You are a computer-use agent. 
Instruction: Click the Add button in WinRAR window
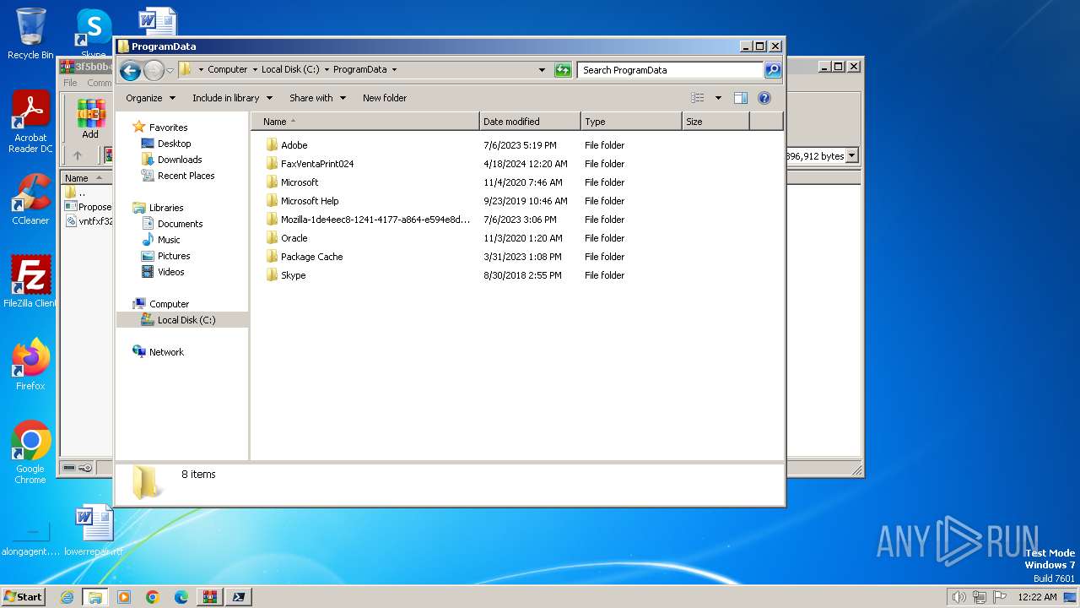coord(90,119)
